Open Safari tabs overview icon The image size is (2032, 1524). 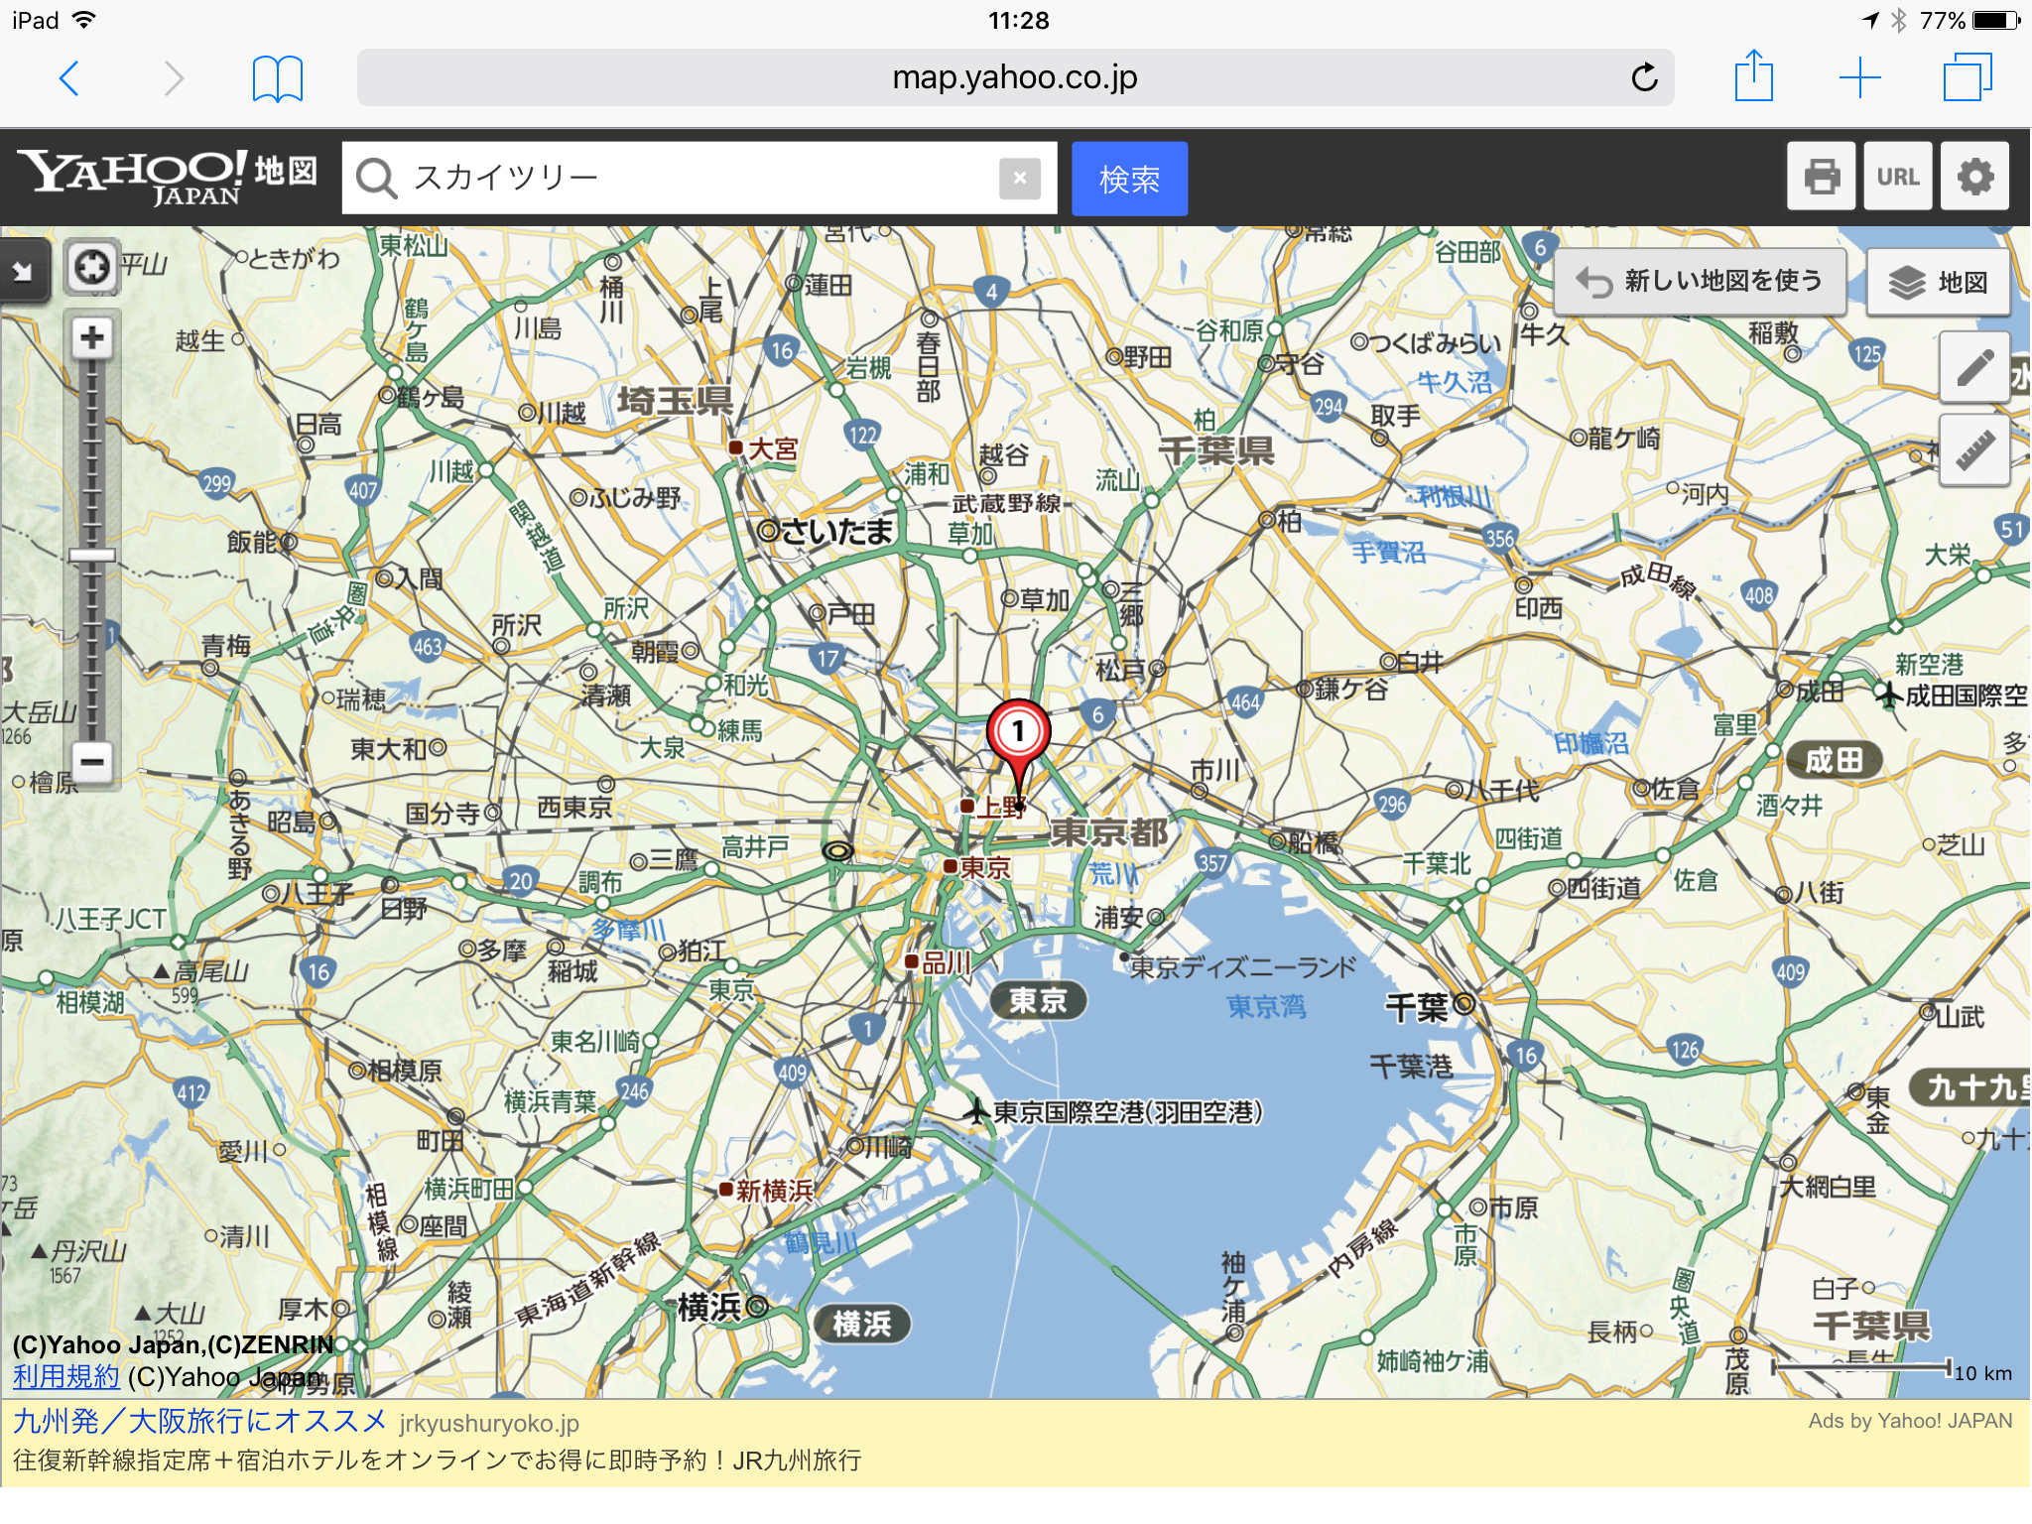point(1967,77)
